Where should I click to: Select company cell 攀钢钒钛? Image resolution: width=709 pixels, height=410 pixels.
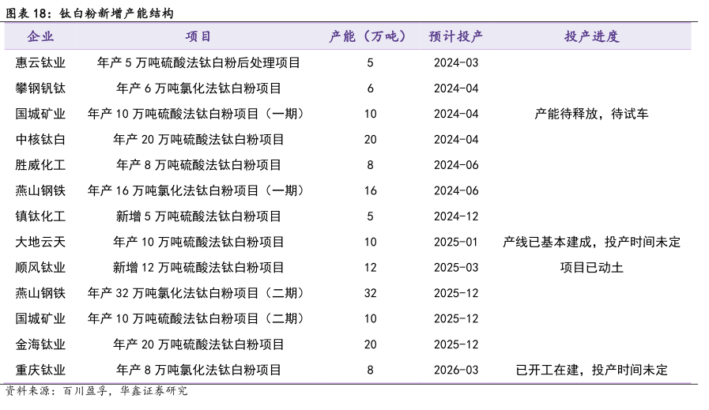tap(40, 88)
